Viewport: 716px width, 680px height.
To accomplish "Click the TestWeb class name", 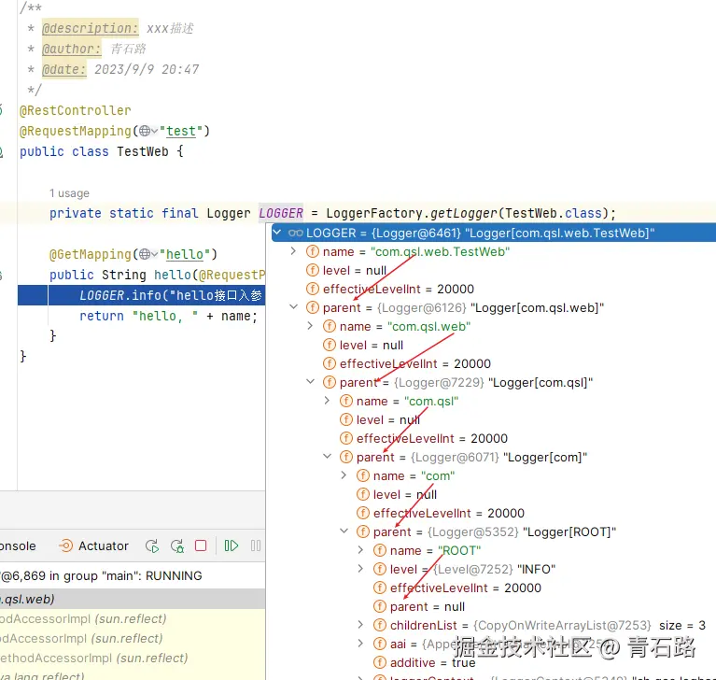I will pos(143,151).
